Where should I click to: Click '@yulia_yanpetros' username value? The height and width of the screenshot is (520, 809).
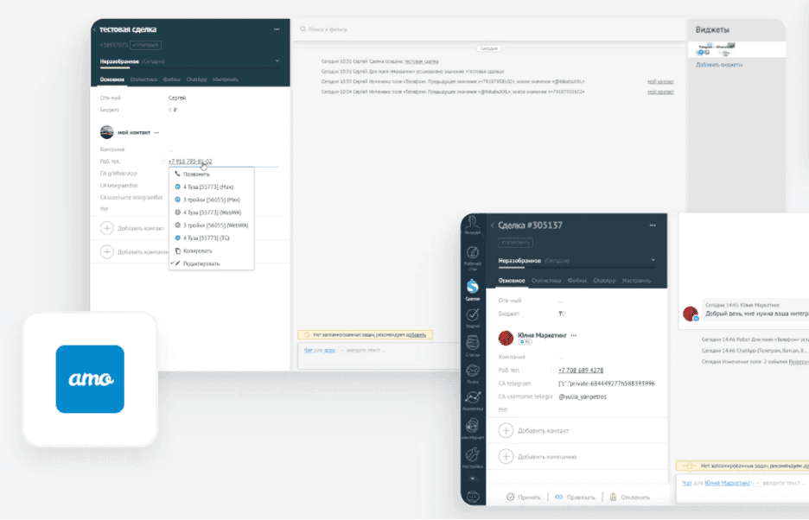coord(583,396)
